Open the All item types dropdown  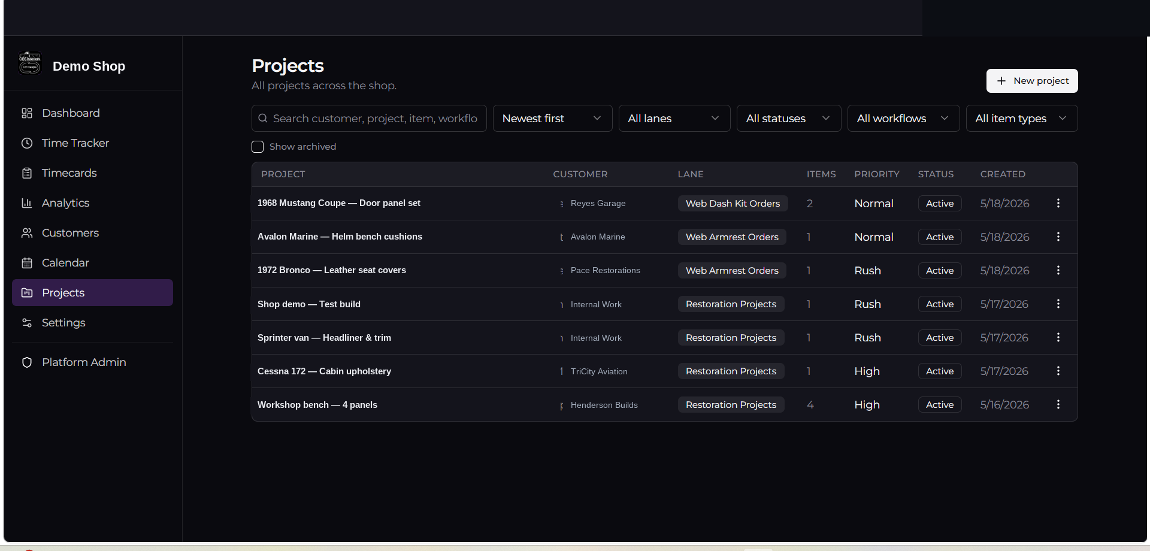tap(1022, 119)
